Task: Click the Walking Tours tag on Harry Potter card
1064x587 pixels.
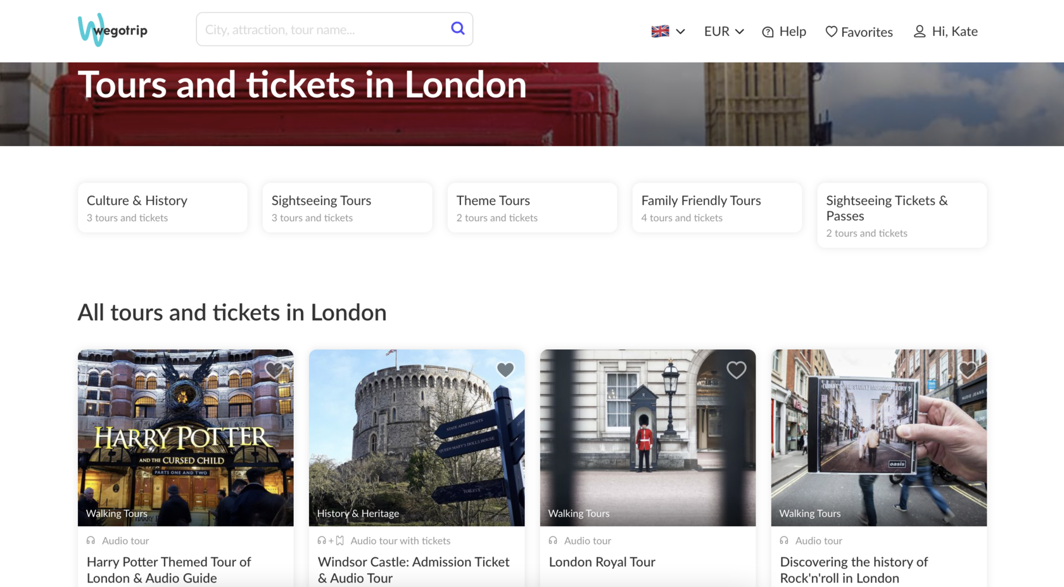Action: click(x=117, y=514)
